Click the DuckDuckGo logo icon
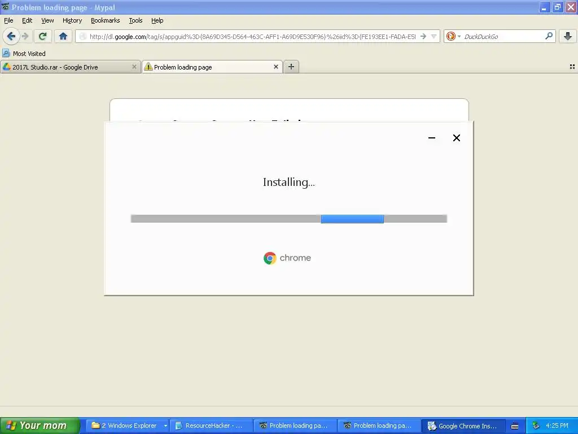The image size is (578, 434). [x=450, y=36]
